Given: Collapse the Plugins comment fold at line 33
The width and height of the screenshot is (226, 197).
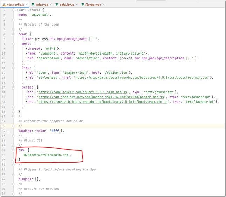Looking at the screenshot, I should (13, 165).
